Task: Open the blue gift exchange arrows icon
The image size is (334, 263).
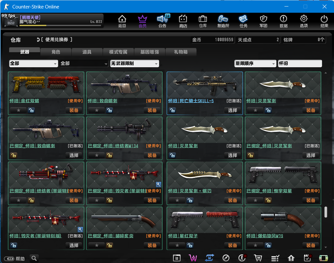Action: tap(210, 258)
